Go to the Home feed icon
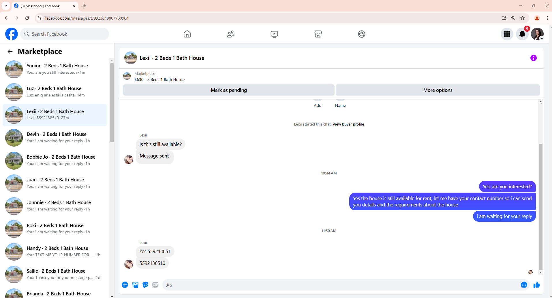 [187, 34]
